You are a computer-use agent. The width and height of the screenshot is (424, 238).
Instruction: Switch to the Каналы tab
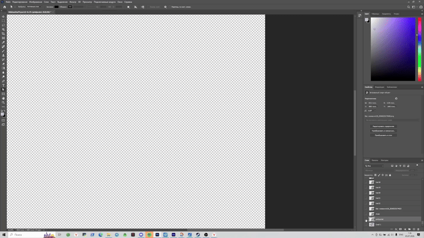[375, 160]
